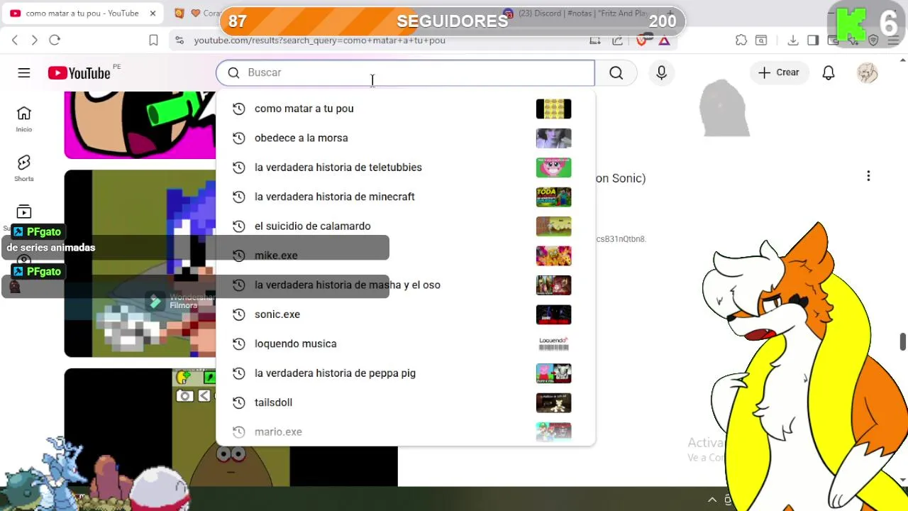908x511 pixels.
Task: Click thumbnail beside teletubbies suggestion
Action: click(x=553, y=167)
